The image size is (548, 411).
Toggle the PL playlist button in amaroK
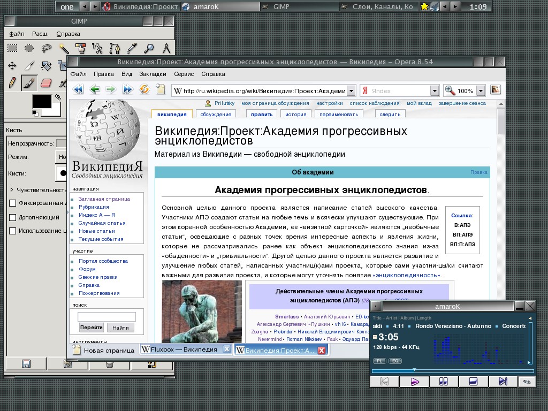379,361
